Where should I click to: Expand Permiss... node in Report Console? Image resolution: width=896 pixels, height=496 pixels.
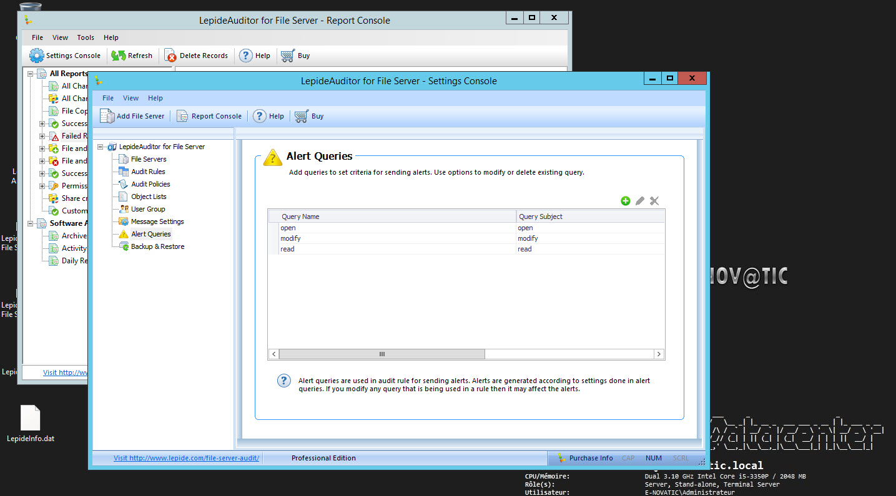[42, 186]
